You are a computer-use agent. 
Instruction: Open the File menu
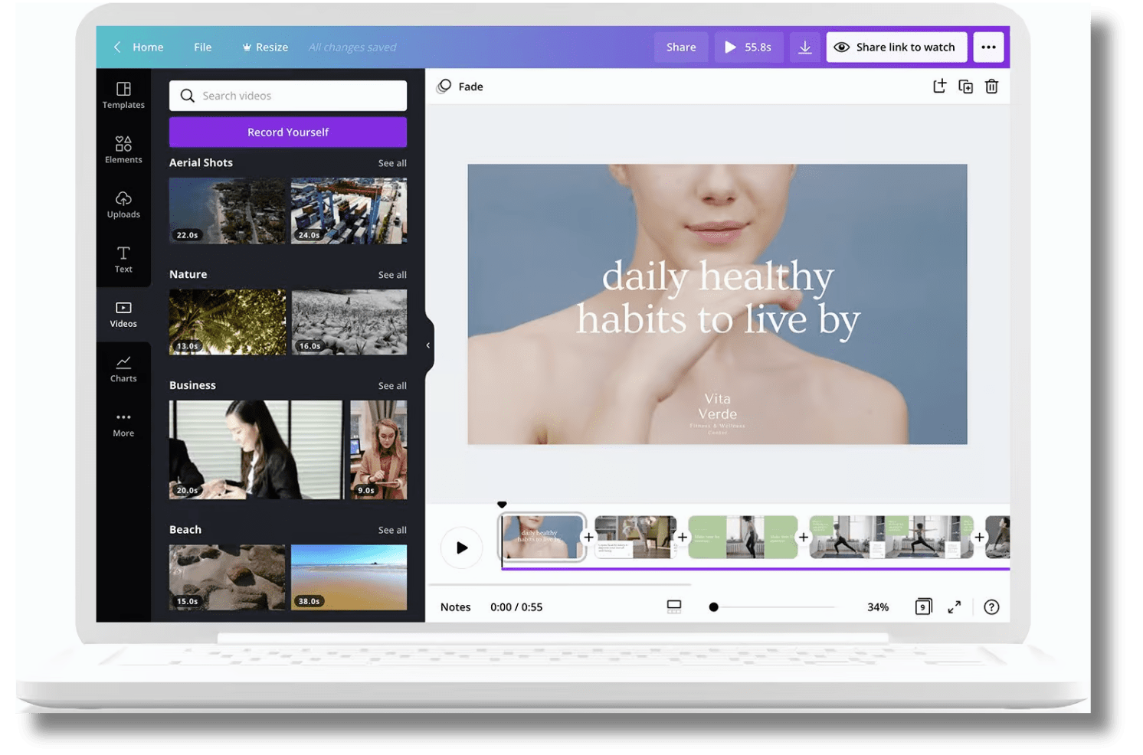click(202, 47)
